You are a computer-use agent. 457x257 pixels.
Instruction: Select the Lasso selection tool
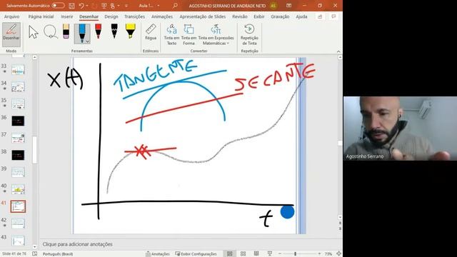(51, 32)
